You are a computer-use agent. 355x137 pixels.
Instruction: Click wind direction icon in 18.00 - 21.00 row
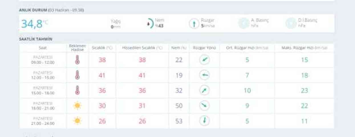point(204,106)
